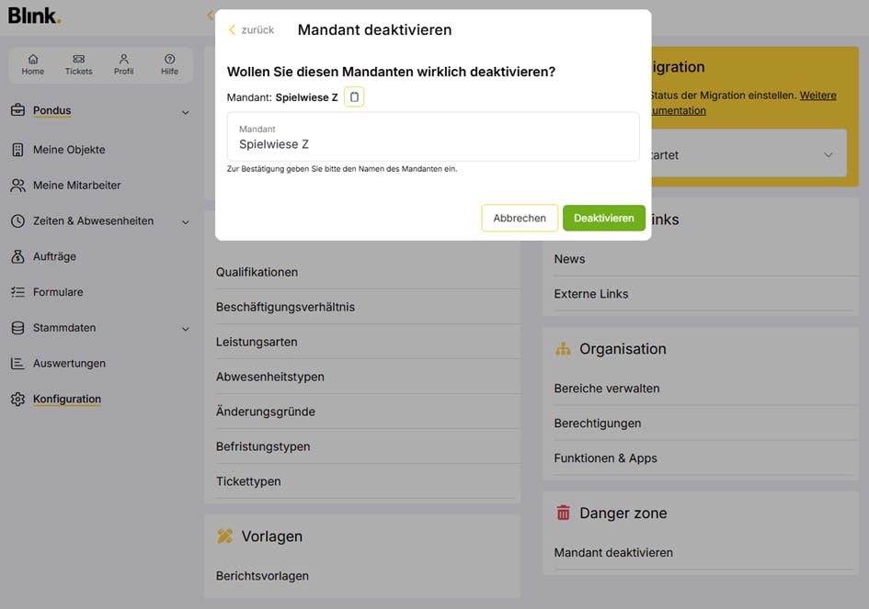Select Auswertungen in sidebar menu
This screenshot has width=869, height=609.
pos(69,364)
